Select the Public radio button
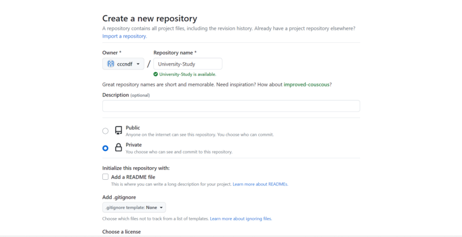 click(x=105, y=131)
